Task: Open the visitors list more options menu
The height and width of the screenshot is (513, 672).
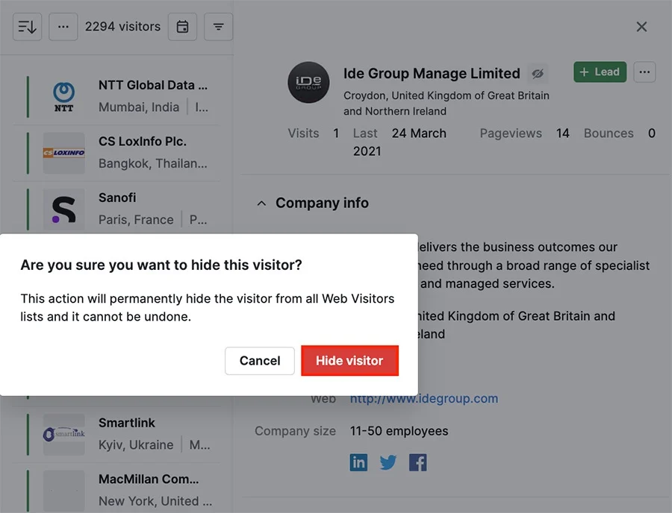Action: pos(63,27)
